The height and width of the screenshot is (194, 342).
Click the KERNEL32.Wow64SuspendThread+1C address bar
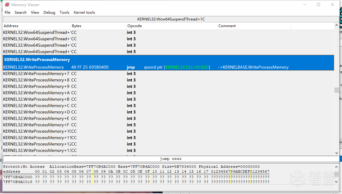[171, 19]
